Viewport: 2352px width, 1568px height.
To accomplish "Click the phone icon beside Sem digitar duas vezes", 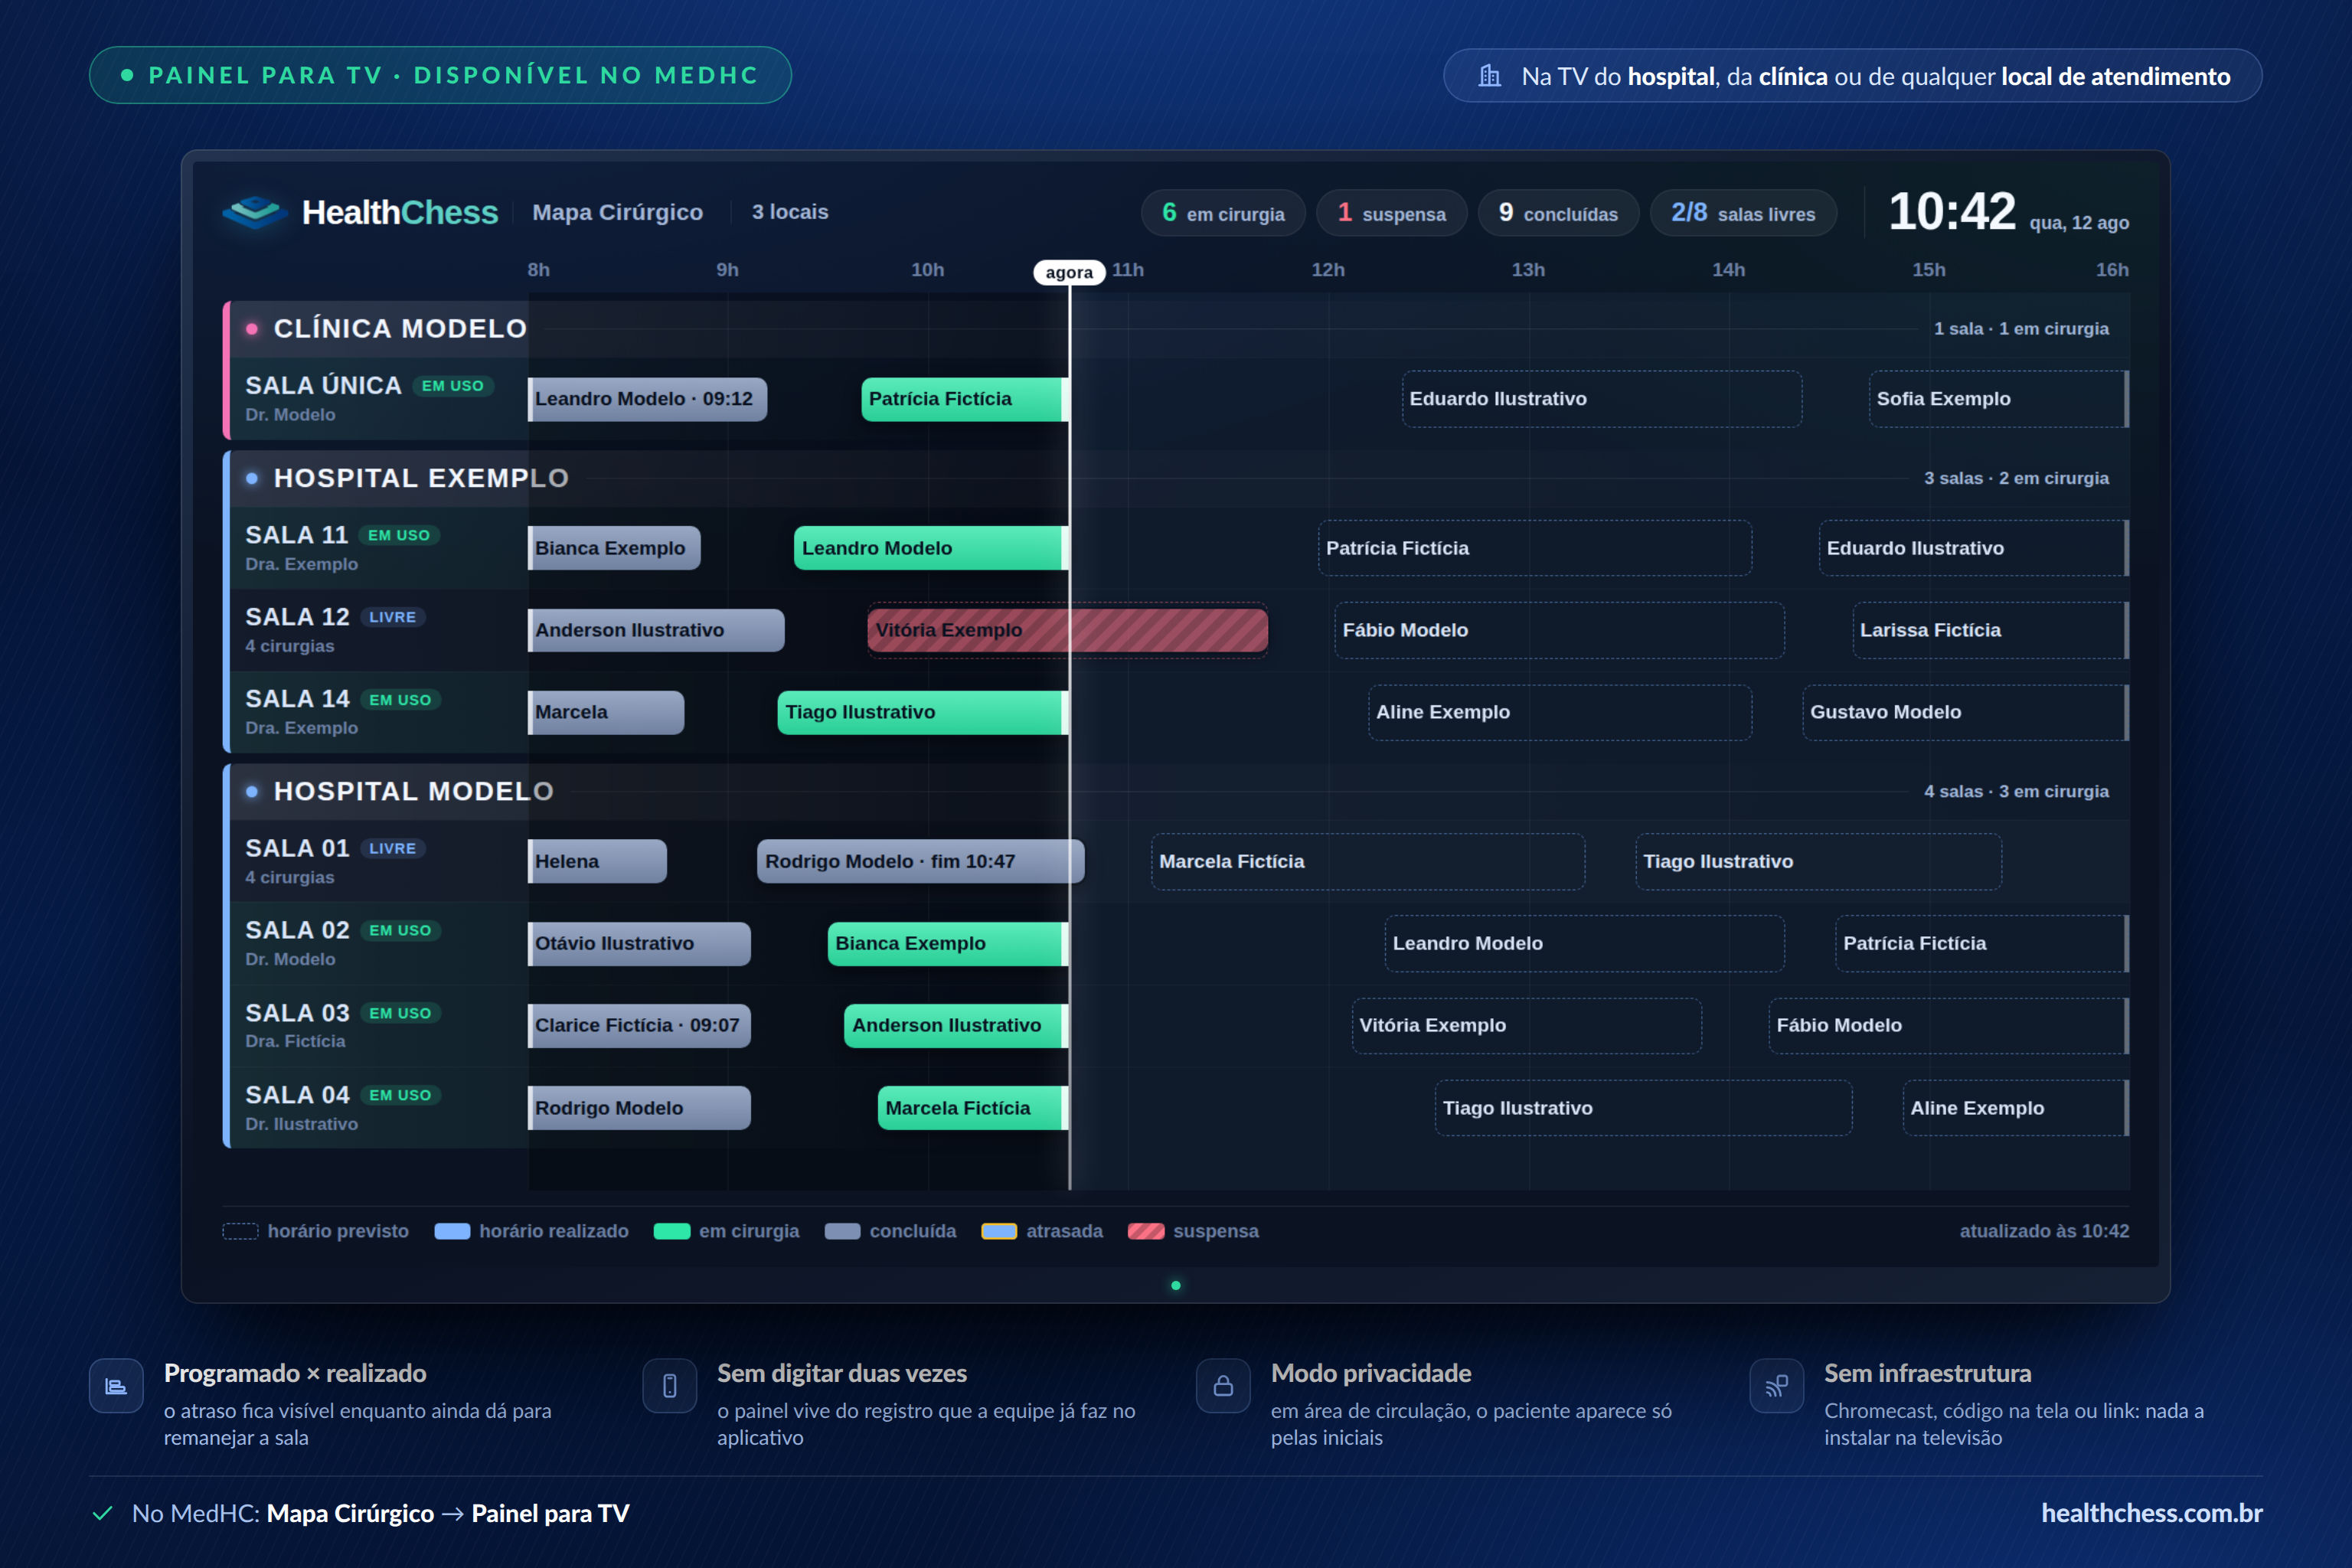I will tap(669, 1386).
